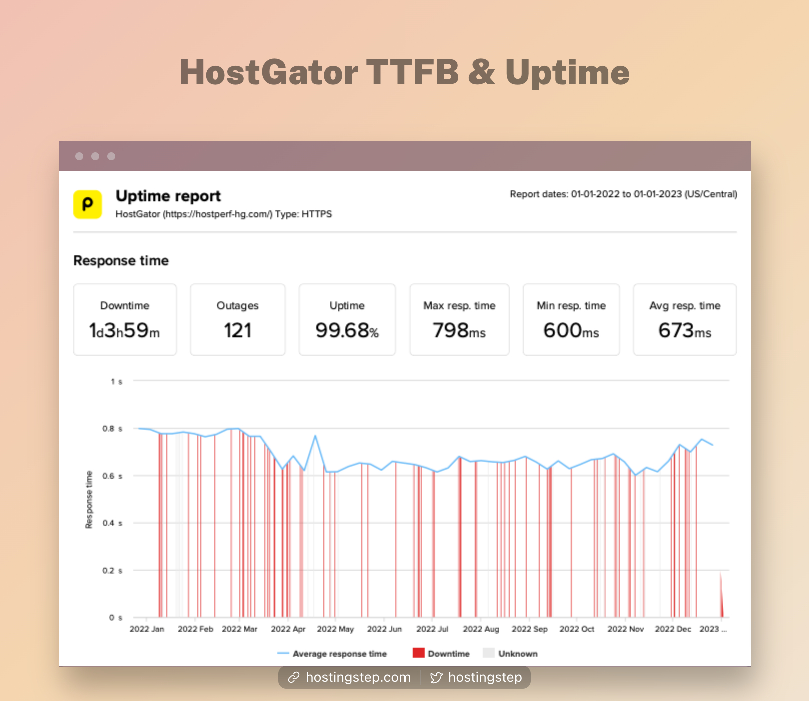Click the 2022 Mar axis label

[239, 629]
